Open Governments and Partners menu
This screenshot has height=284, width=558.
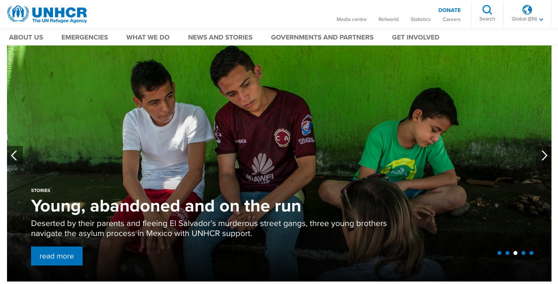tap(322, 37)
